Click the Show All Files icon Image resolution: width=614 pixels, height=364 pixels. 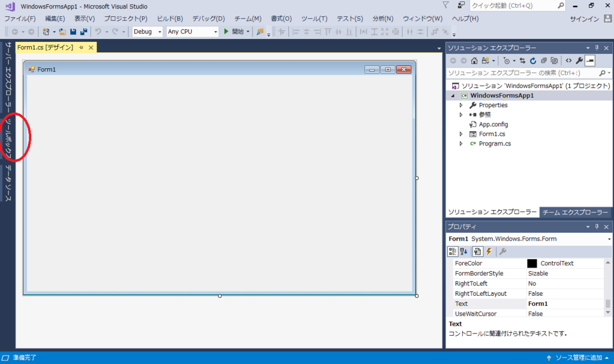(x=554, y=60)
